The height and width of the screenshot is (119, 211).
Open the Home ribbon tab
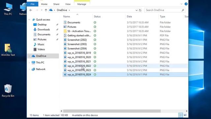44,4
